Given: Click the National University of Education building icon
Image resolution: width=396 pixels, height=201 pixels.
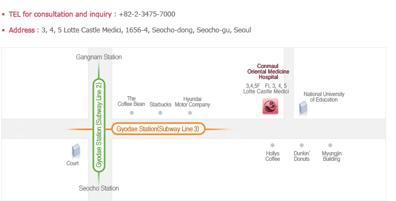Looking at the screenshot, I should (303, 108).
